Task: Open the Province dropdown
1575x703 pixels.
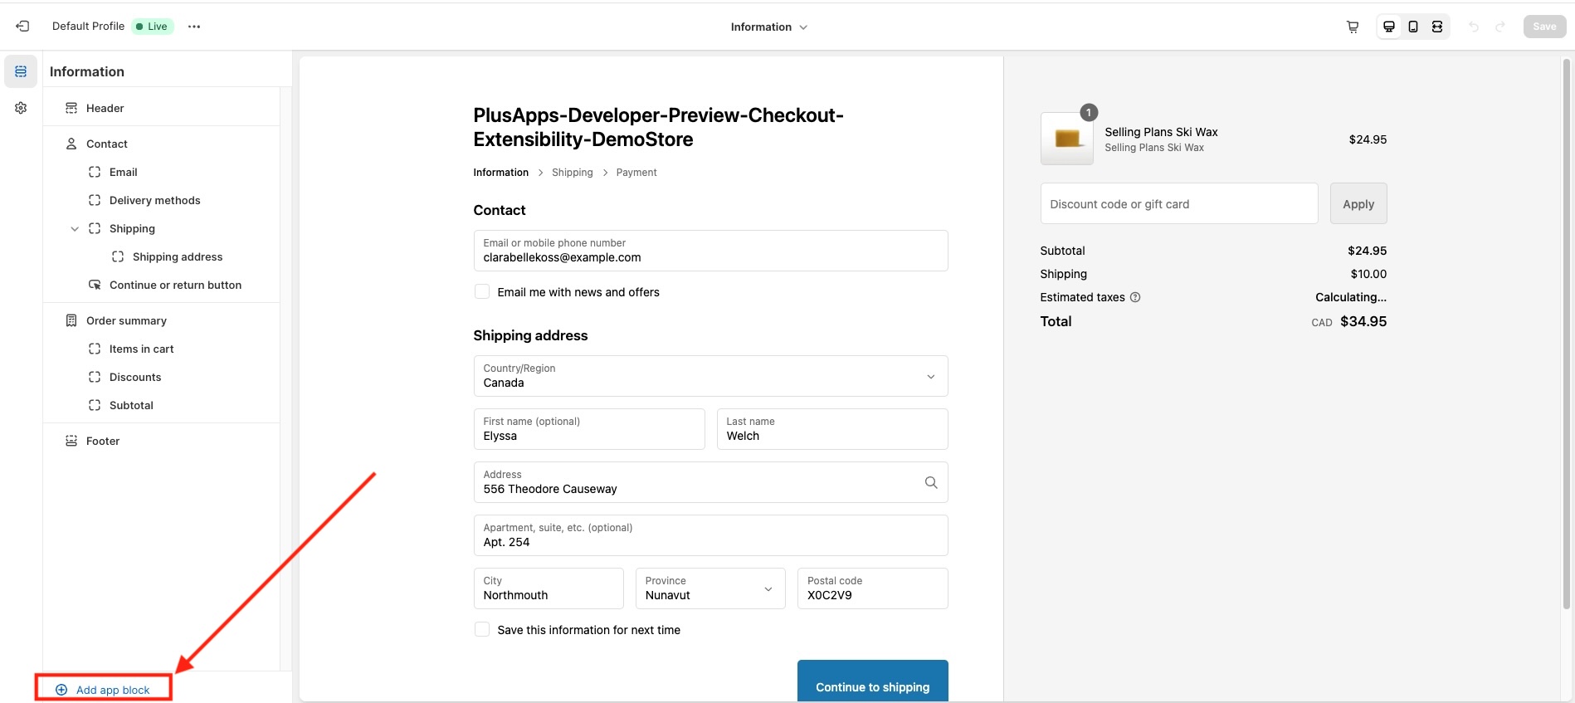Action: point(709,588)
